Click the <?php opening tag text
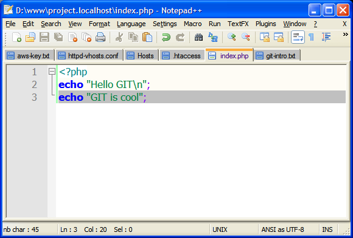Viewport: 353px width, 238px height. coord(73,72)
